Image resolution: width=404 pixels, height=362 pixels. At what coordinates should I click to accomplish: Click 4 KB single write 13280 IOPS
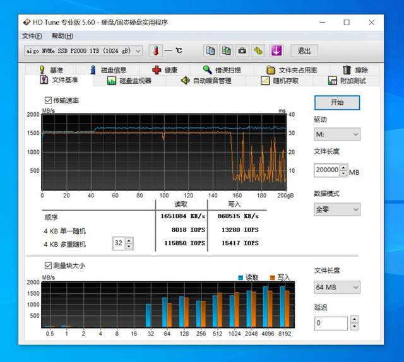click(240, 230)
